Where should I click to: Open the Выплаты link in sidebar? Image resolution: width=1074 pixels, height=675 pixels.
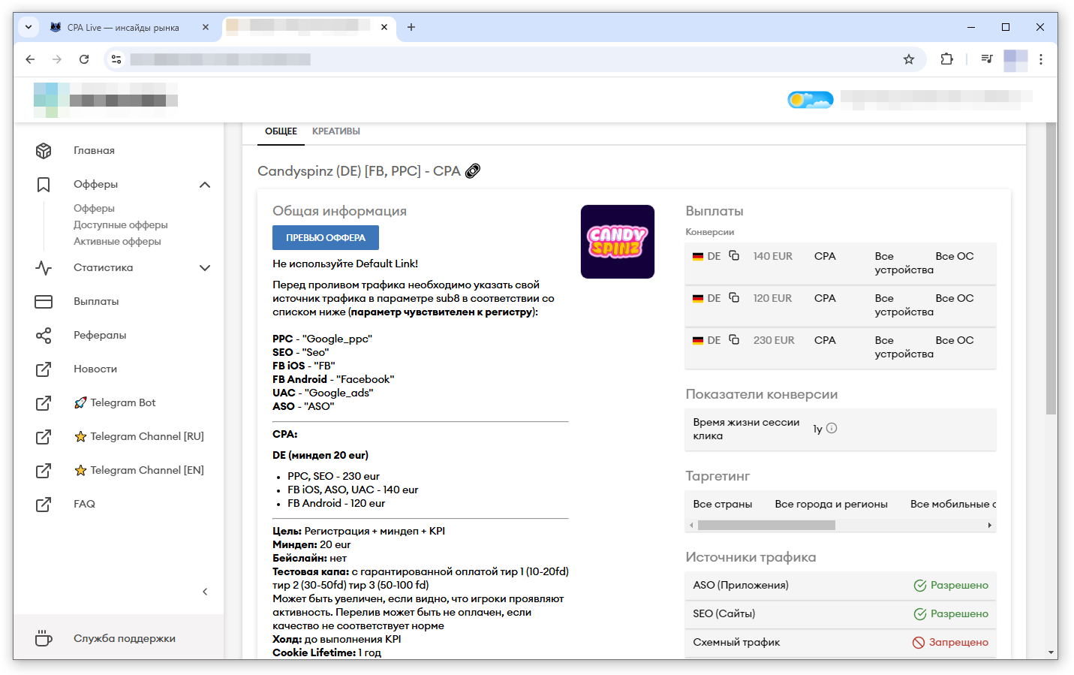coord(96,302)
